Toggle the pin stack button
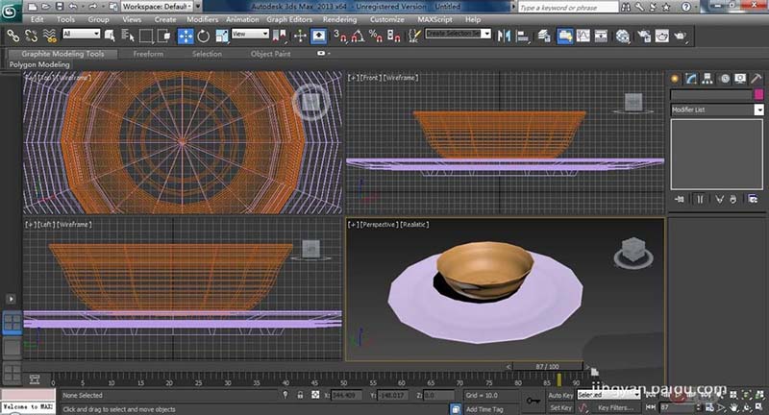 coord(679,199)
